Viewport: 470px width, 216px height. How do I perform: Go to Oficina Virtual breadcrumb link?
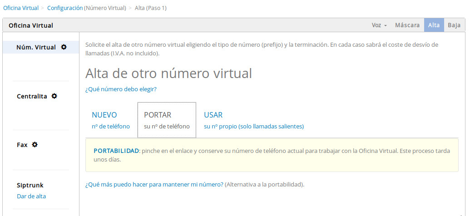[x=20, y=8]
